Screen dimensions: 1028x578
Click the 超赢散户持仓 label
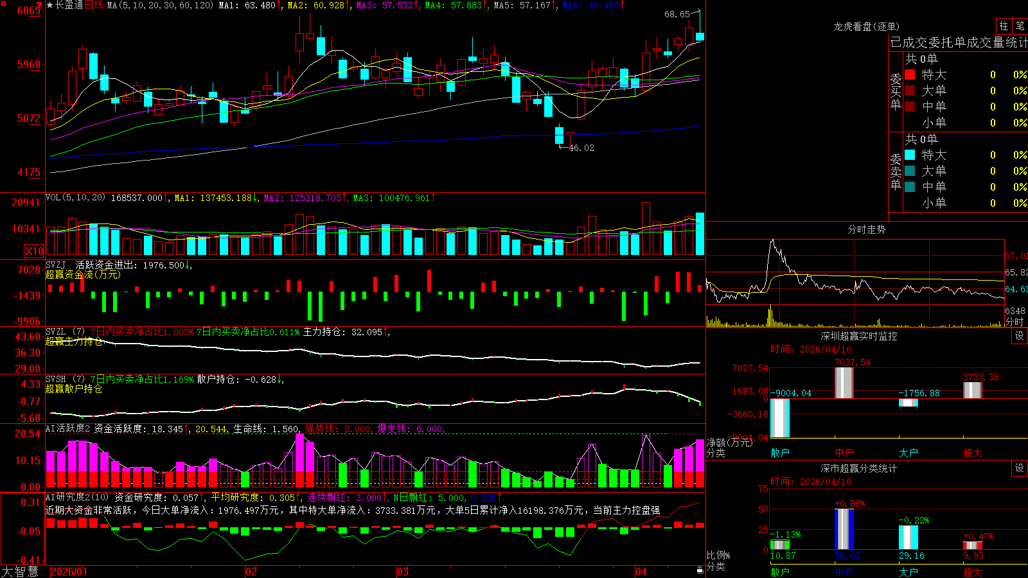coord(74,389)
